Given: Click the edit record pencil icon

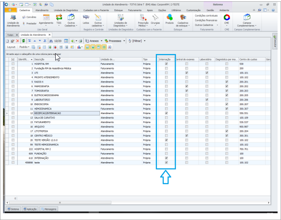Looking at the screenshot, I should (12, 41).
